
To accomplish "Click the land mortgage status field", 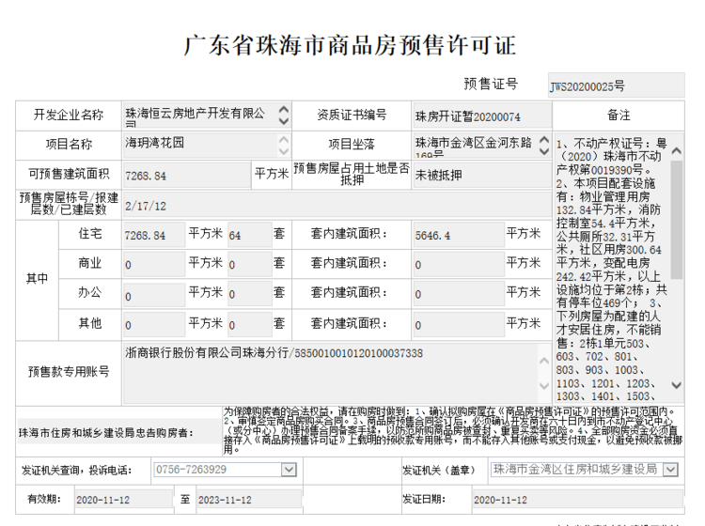I will click(x=479, y=175).
